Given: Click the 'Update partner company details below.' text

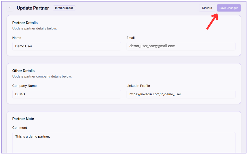Looking at the screenshot, I should [42, 76].
